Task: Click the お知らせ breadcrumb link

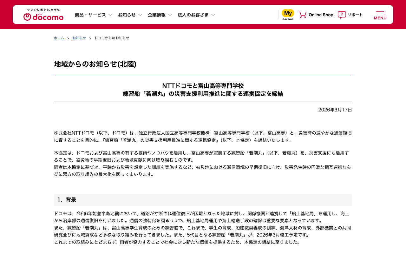Action: coord(79,38)
